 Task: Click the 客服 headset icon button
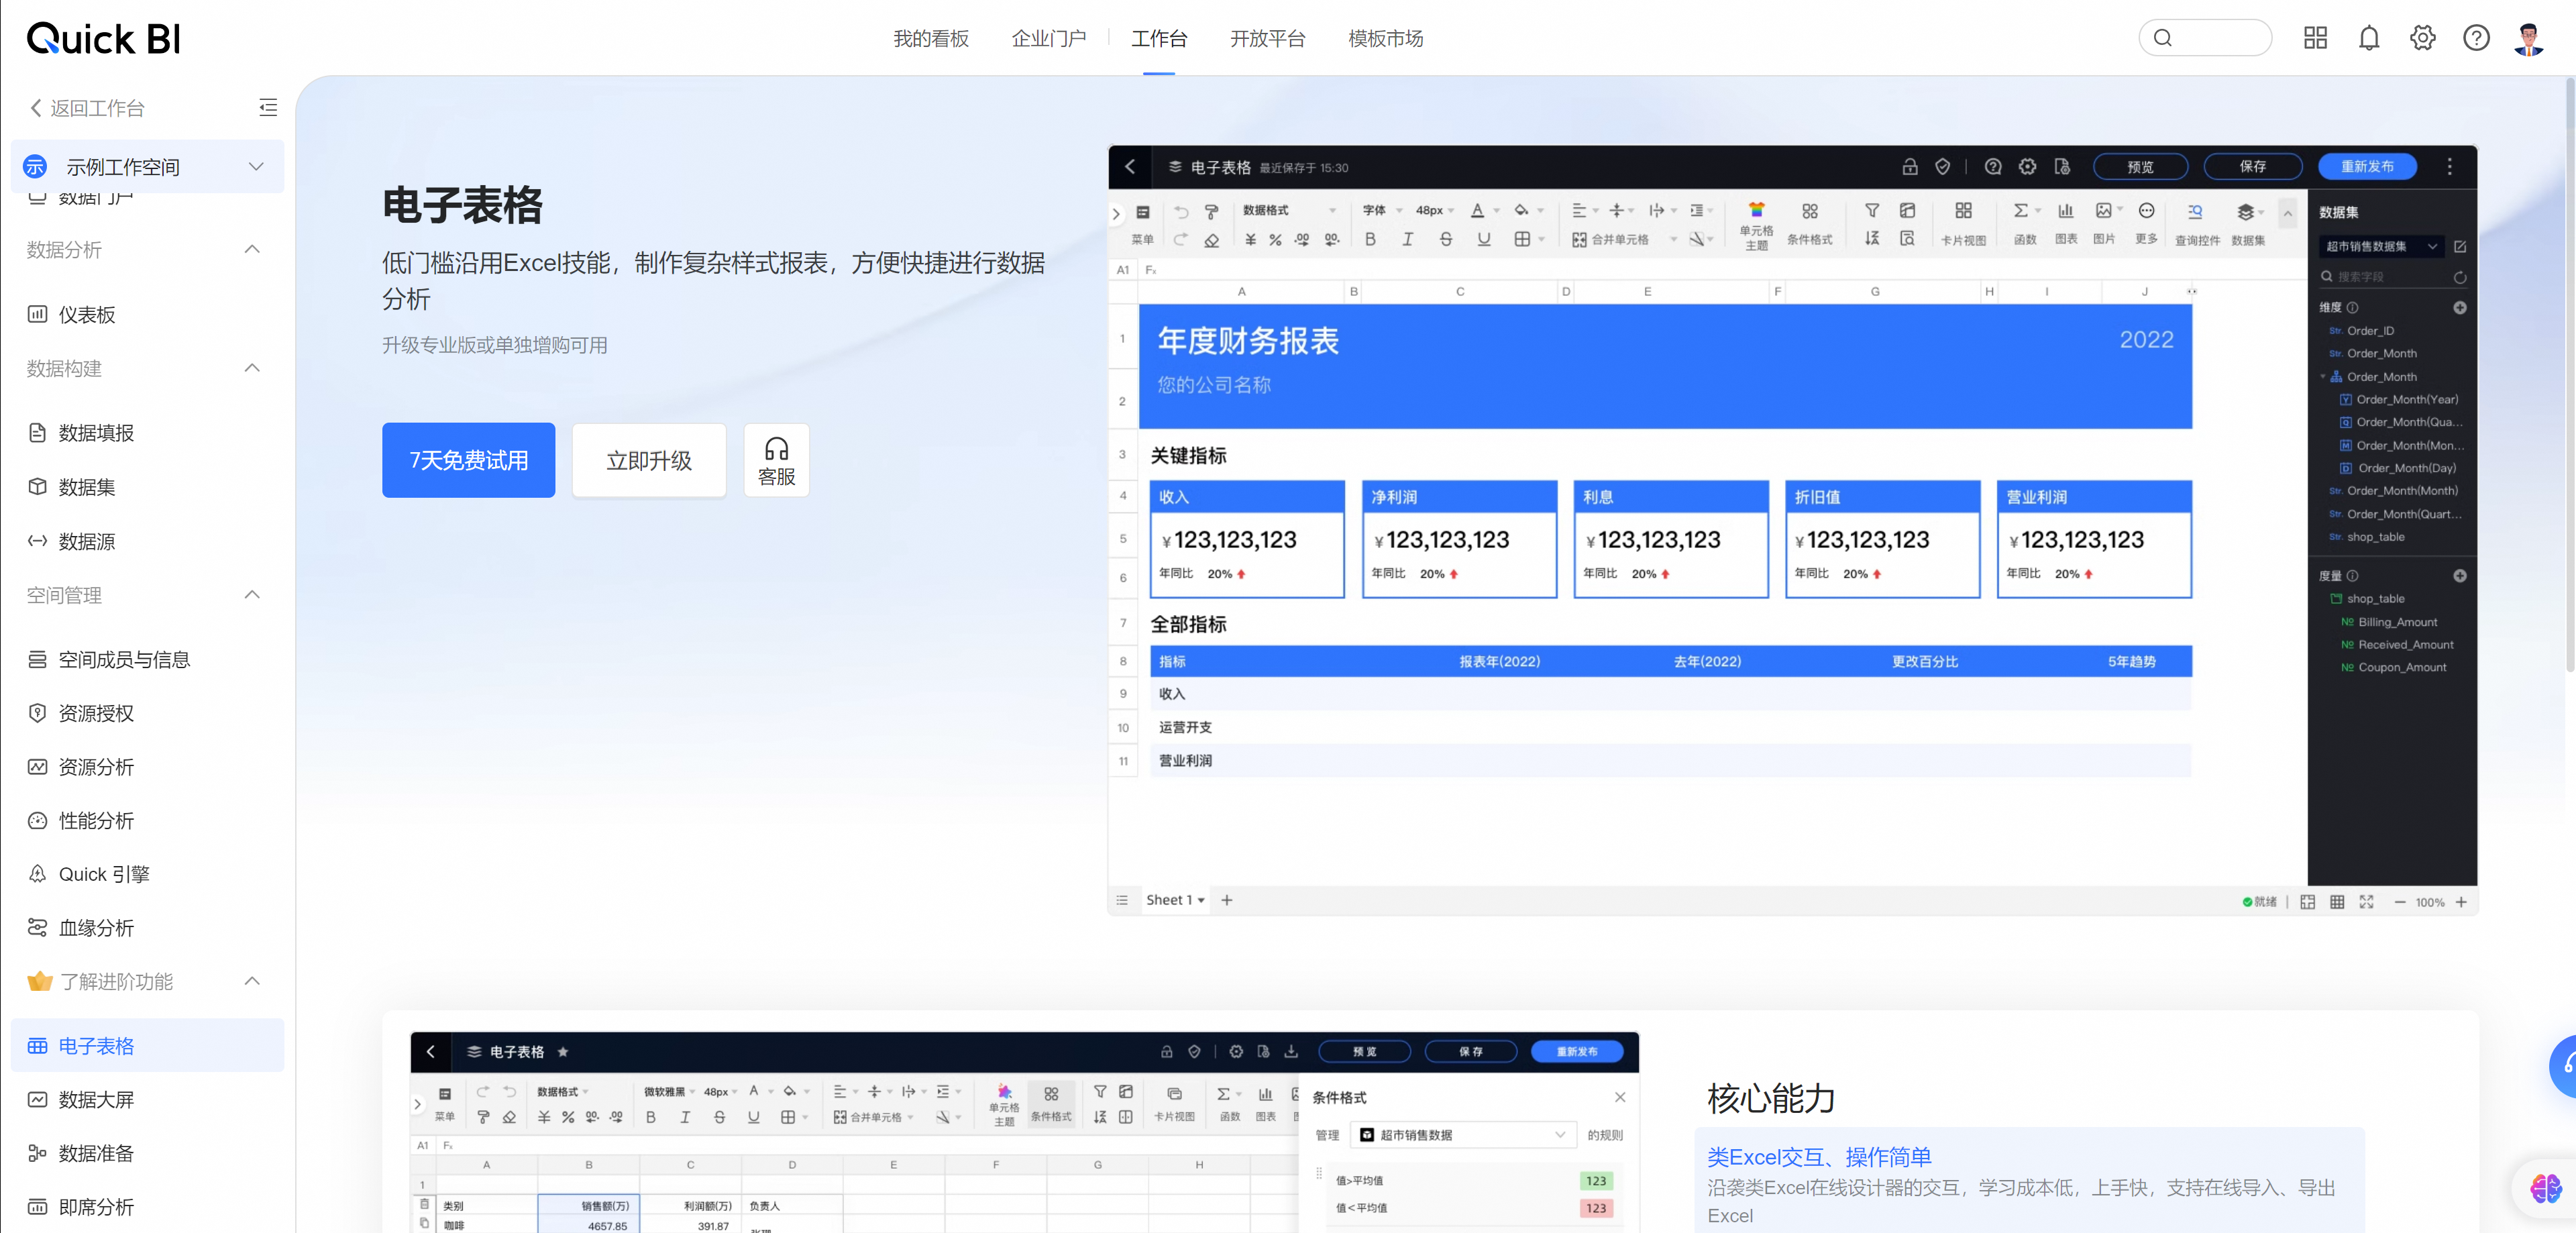[776, 460]
